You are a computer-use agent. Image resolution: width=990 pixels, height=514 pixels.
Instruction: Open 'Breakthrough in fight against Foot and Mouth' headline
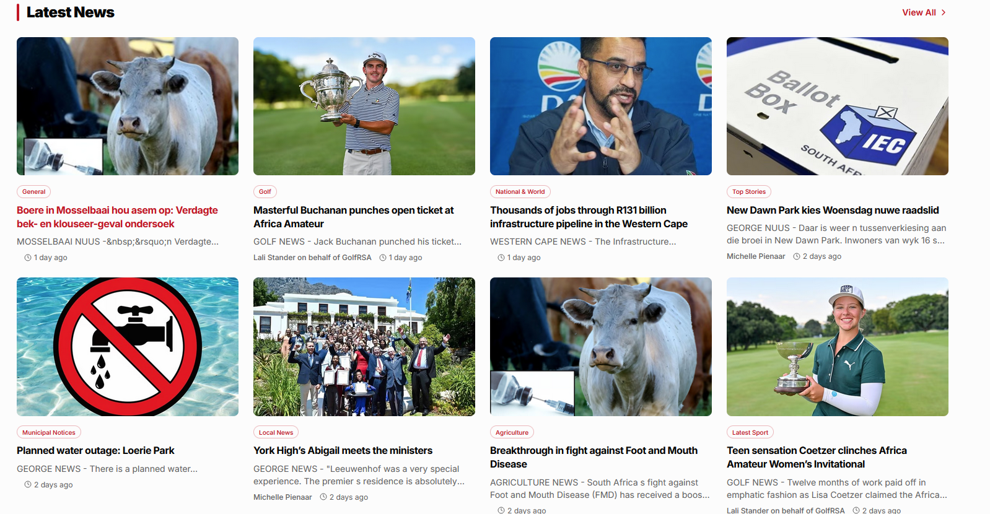click(594, 457)
